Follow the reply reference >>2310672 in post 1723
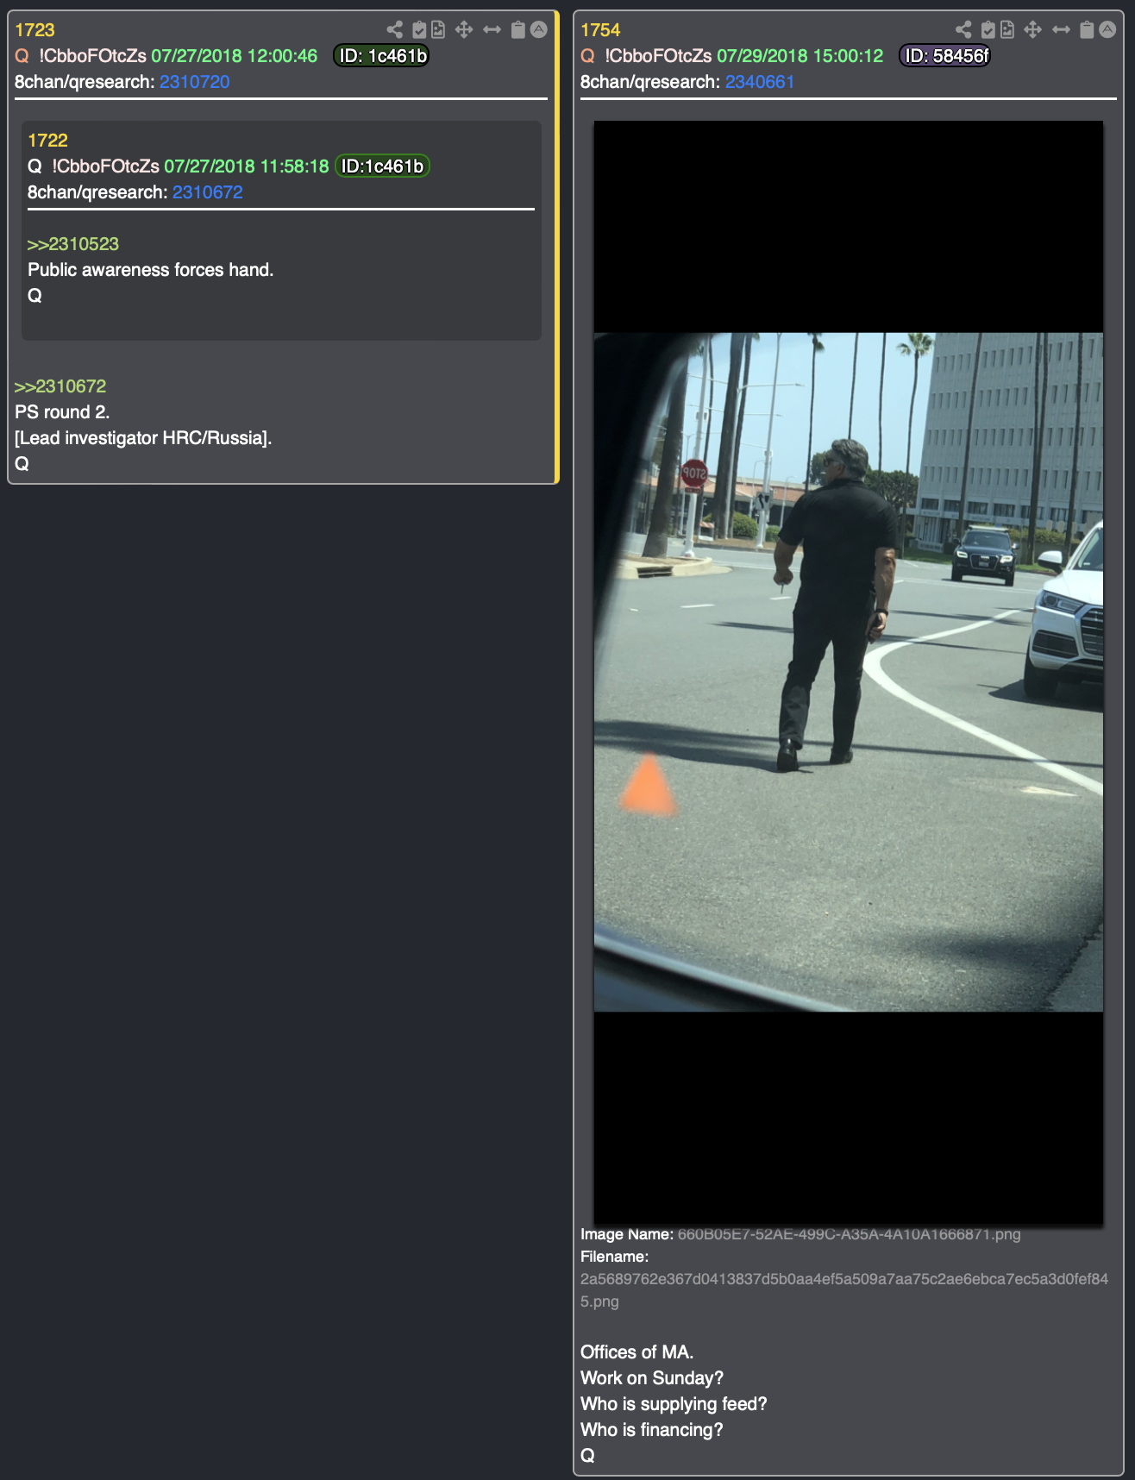The image size is (1135, 1480). (60, 386)
